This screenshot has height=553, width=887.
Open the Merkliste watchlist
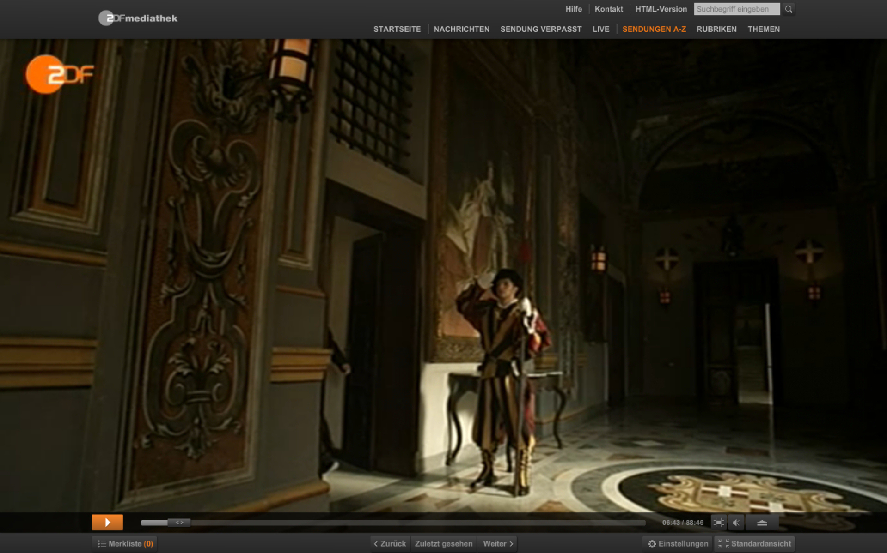tap(125, 544)
